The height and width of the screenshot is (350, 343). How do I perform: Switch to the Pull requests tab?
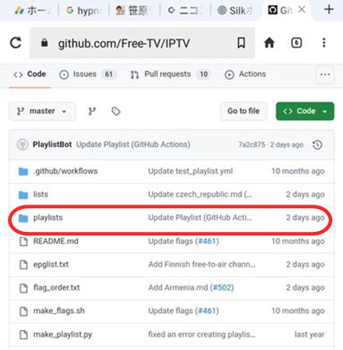170,74
